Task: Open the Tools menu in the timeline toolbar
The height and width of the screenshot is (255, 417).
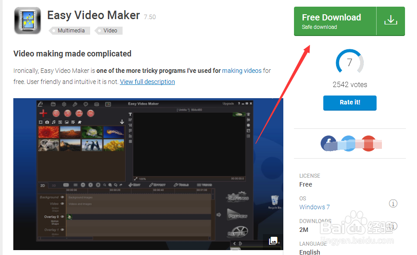Action: click(x=181, y=185)
